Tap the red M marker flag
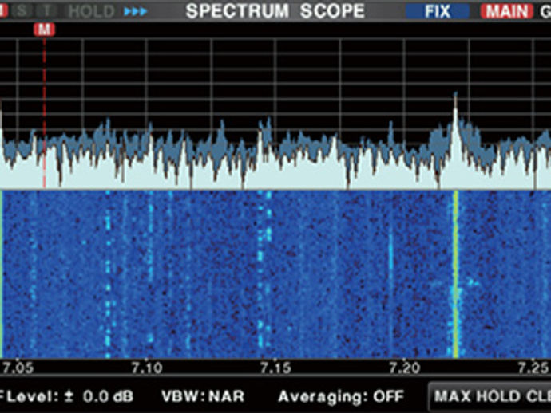 [x=44, y=29]
